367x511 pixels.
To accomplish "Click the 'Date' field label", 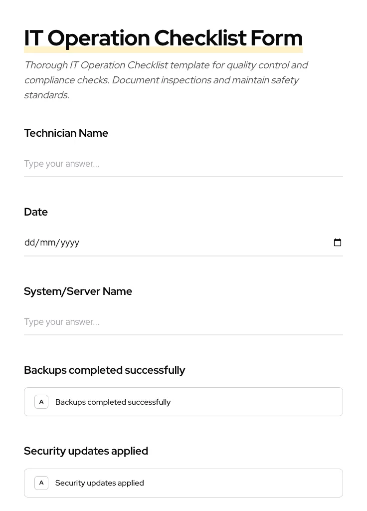I will (x=35, y=212).
